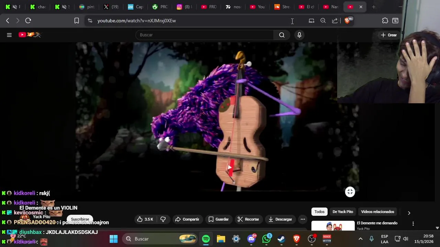Switch to the TikTok nos tab

pos(233,7)
